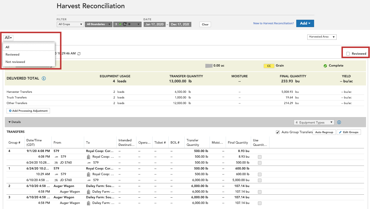Click the Other Transfers row label
The height and width of the screenshot is (209, 370).
point(17,103)
